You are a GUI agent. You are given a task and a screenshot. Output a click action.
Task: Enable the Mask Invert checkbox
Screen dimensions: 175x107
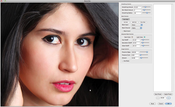pyautogui.click(x=123, y=31)
